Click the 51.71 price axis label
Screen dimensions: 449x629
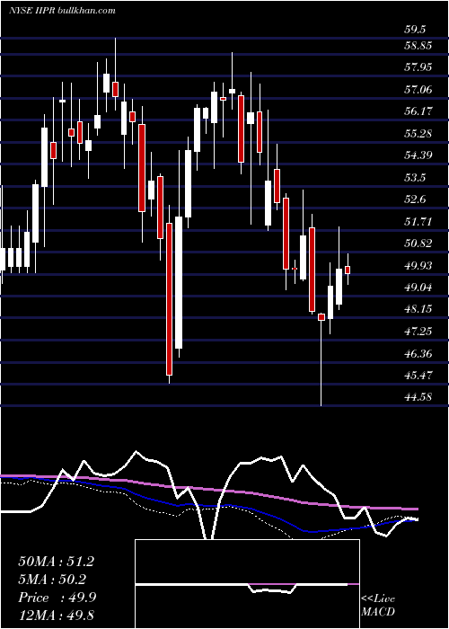[x=418, y=221]
